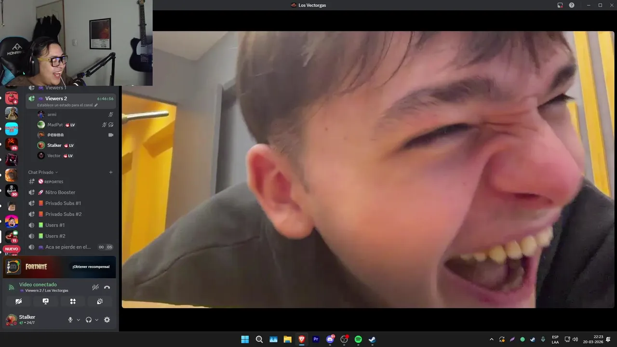Join Nitro Booster voice channel

[x=71, y=192]
